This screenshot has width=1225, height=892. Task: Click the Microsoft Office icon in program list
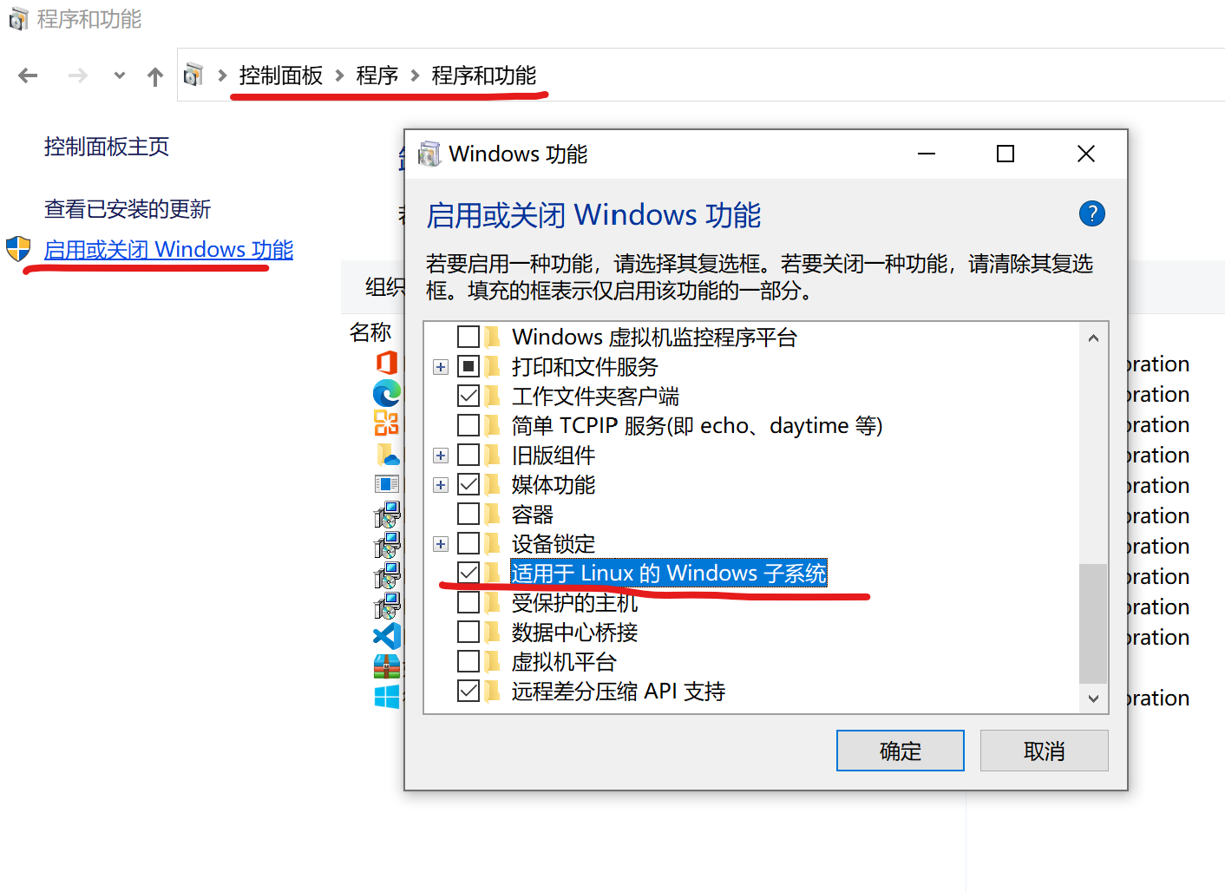[x=387, y=363]
